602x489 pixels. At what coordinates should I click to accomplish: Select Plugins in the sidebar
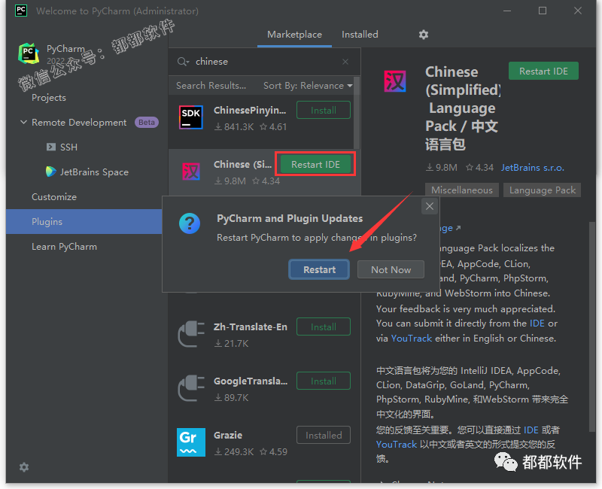[x=84, y=221]
